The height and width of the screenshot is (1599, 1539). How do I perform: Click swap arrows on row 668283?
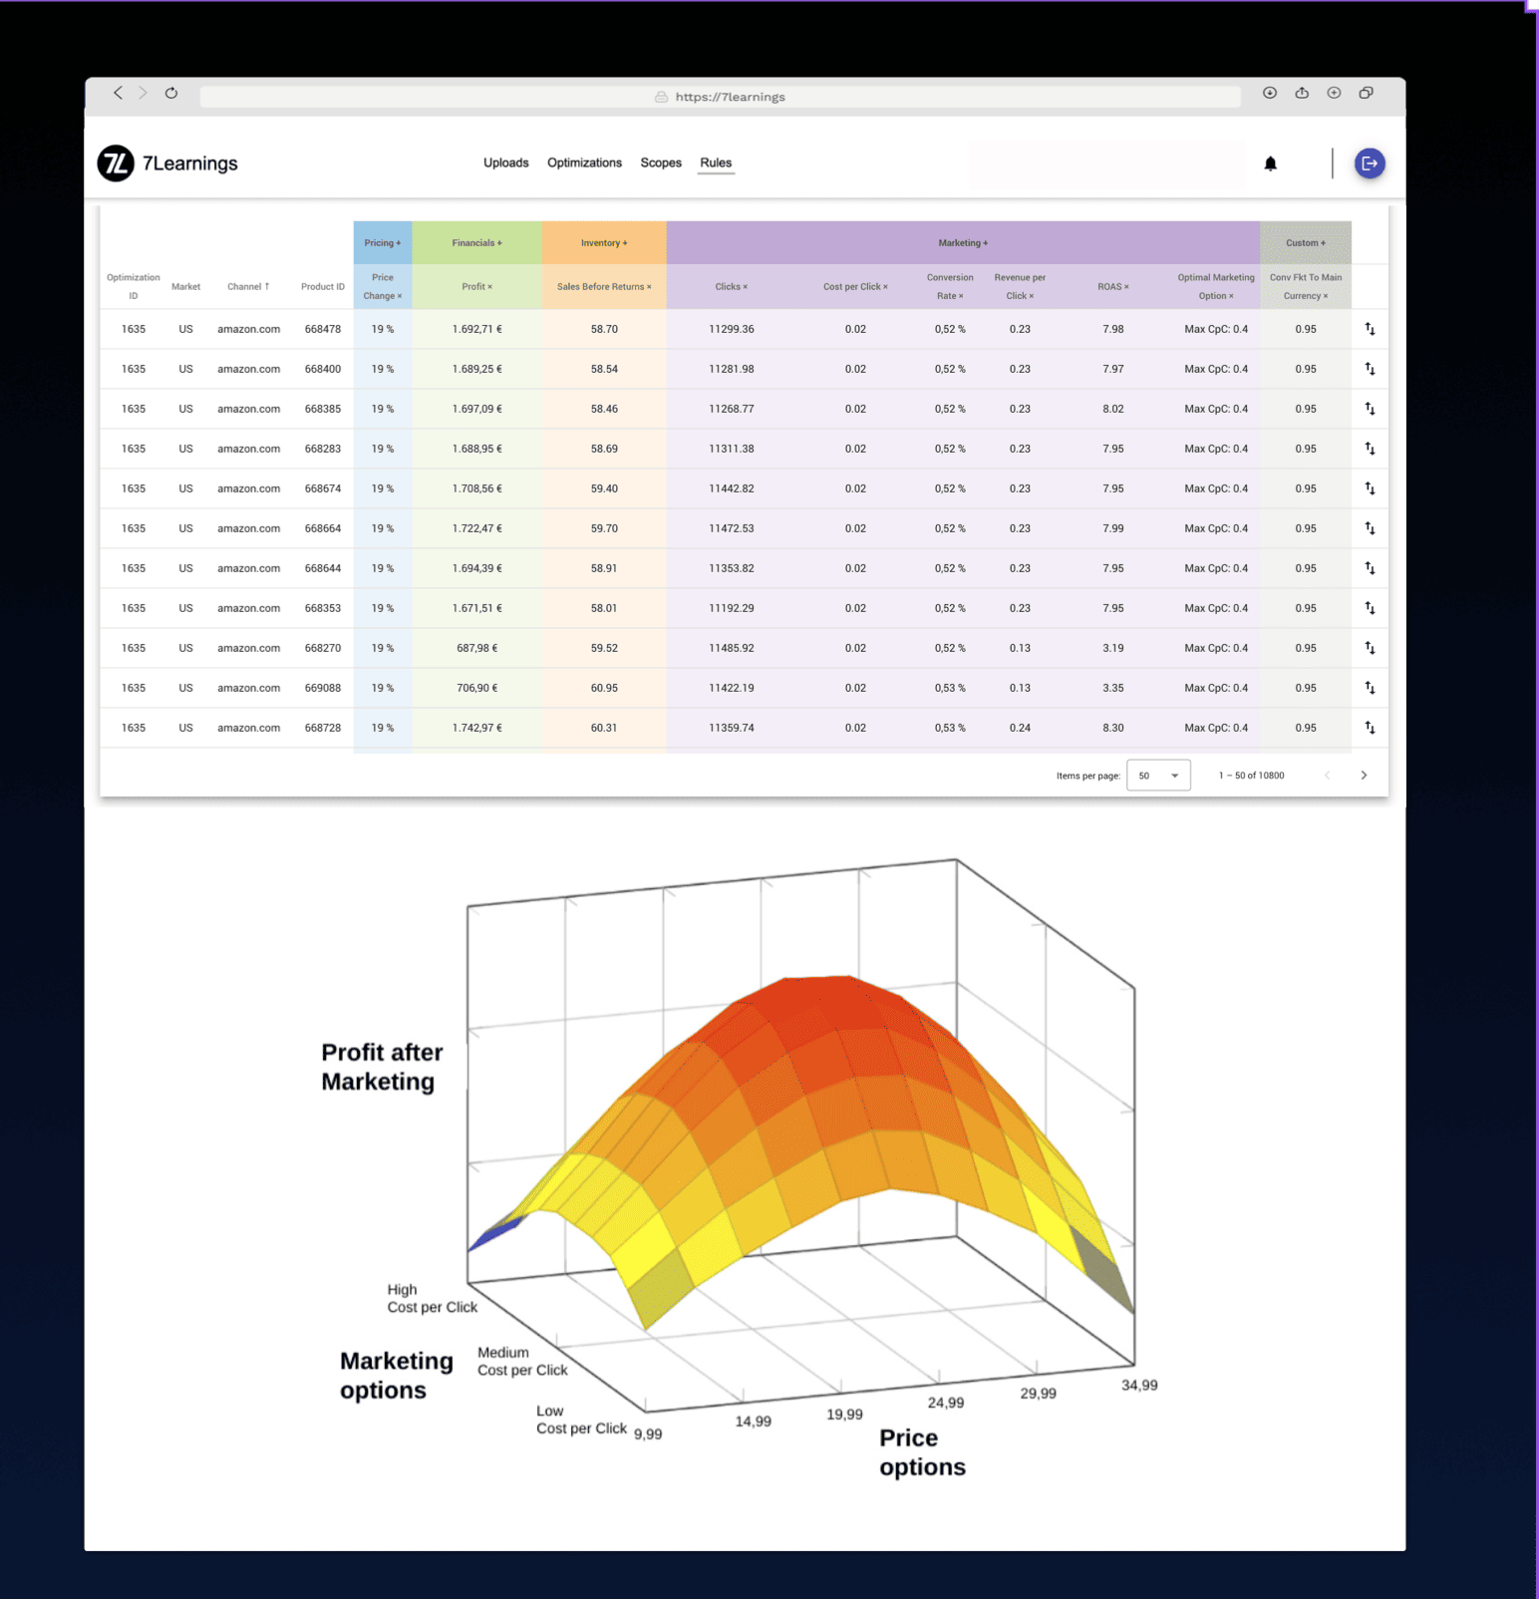point(1370,449)
